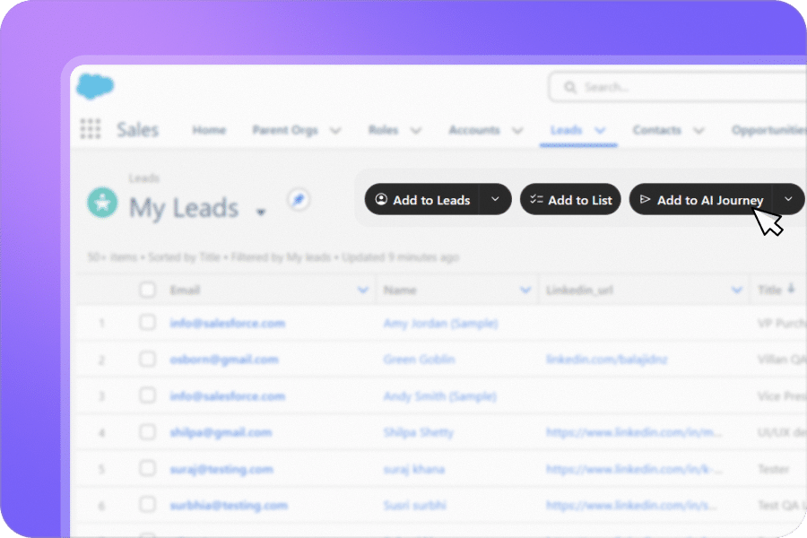Switch to the Home tab

point(209,130)
